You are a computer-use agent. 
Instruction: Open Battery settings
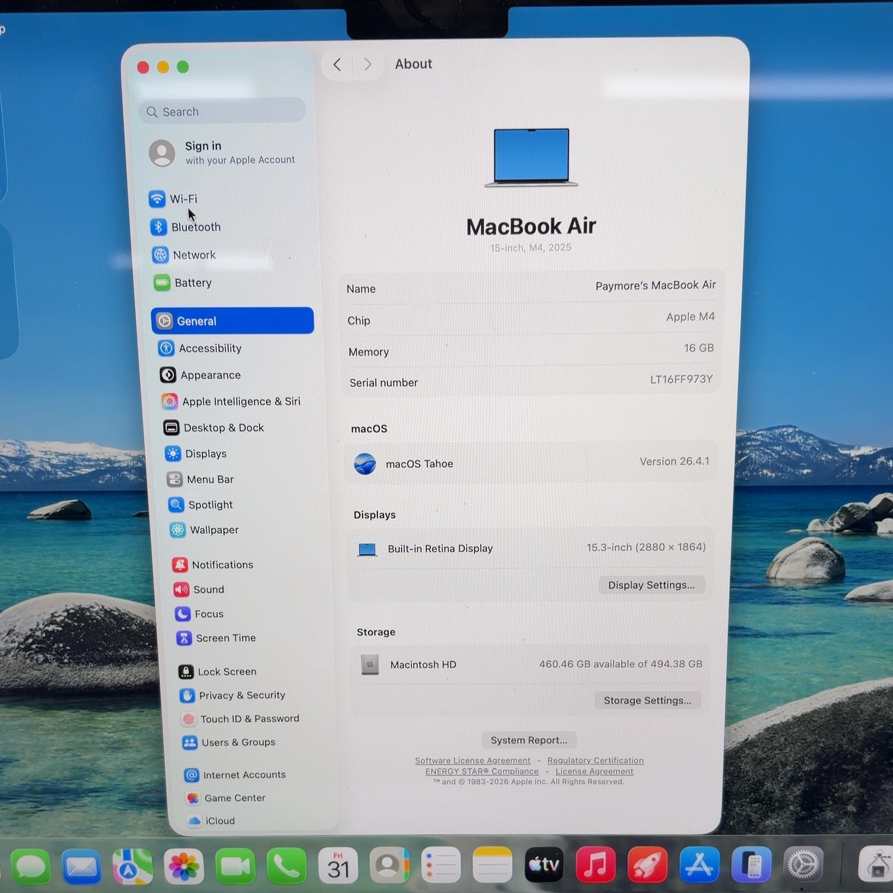183,283
